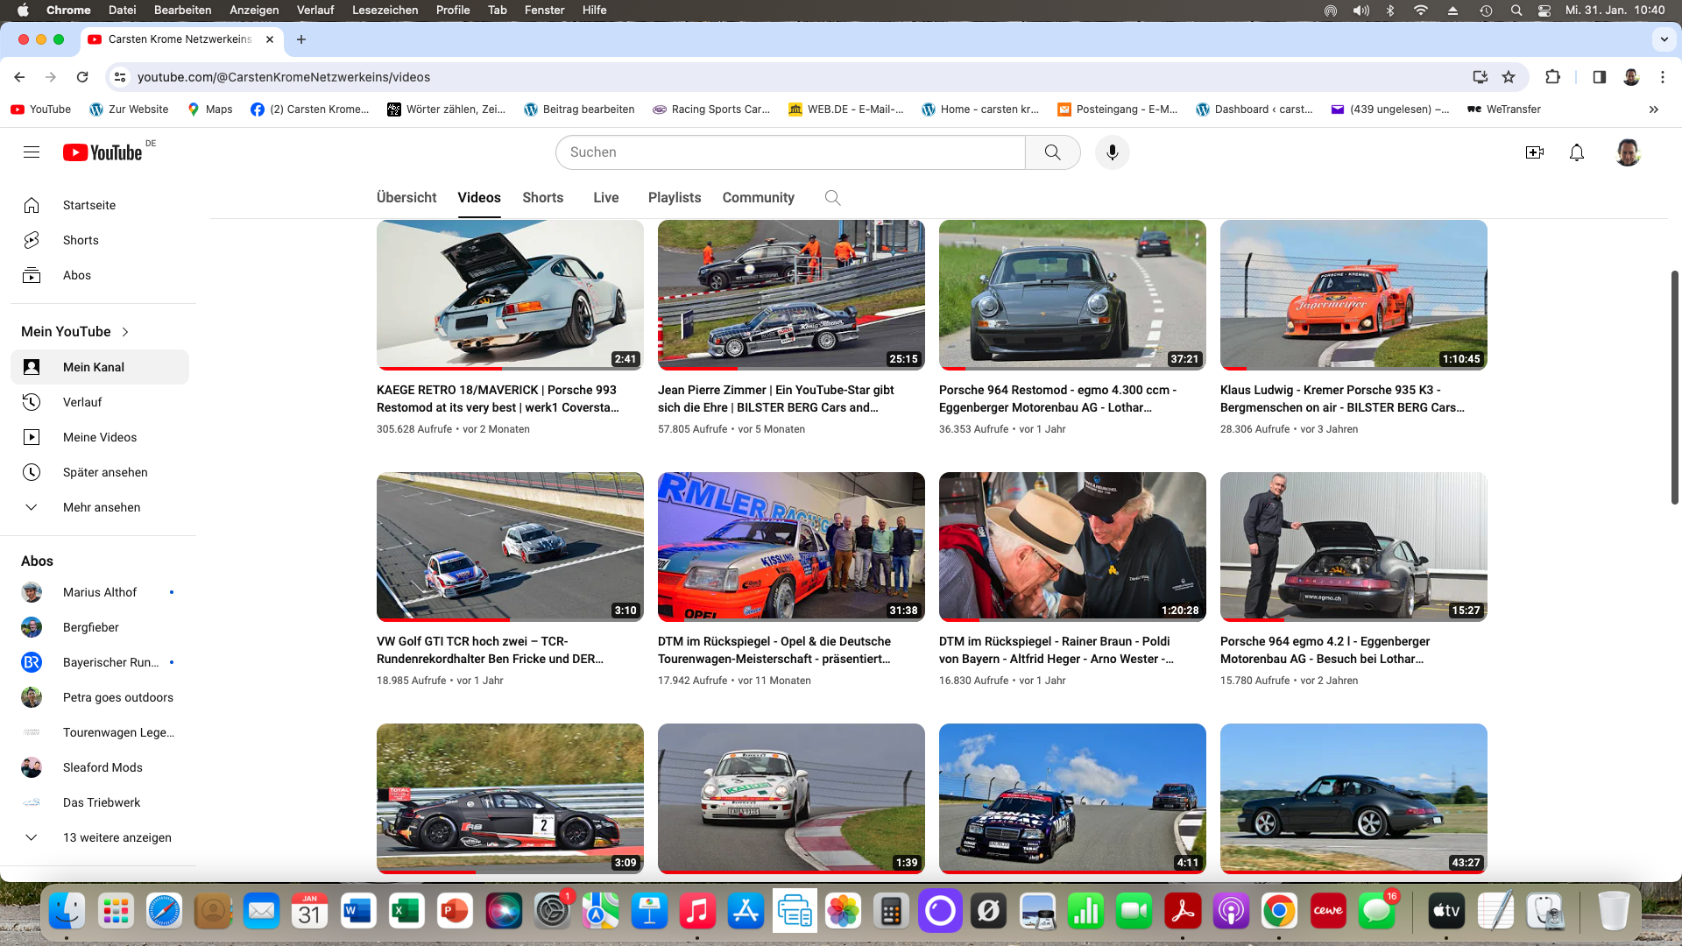Open the Lesezeichen menu
The height and width of the screenshot is (946, 1682).
coord(385,11)
